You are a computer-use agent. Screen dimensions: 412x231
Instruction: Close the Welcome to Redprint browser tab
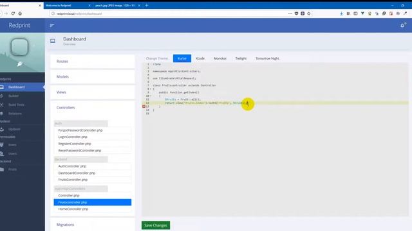tap(89, 6)
